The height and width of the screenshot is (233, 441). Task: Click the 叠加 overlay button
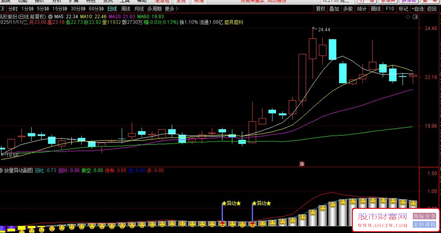tap(334, 9)
